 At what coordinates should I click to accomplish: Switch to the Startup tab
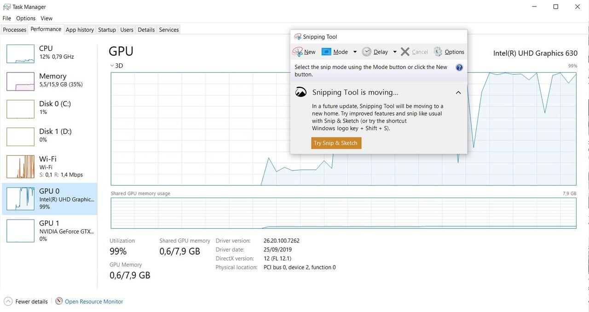click(107, 30)
